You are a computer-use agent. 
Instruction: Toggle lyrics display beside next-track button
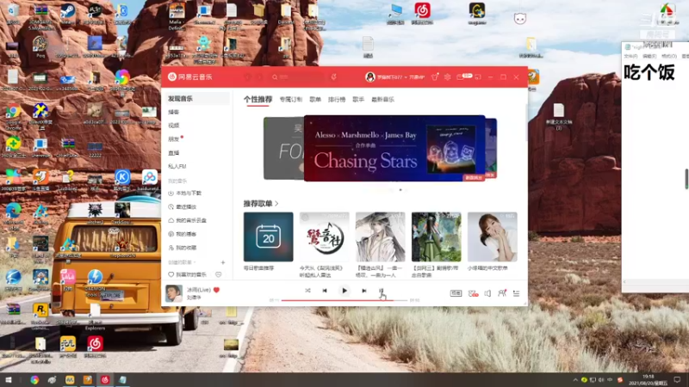pyautogui.click(x=381, y=291)
